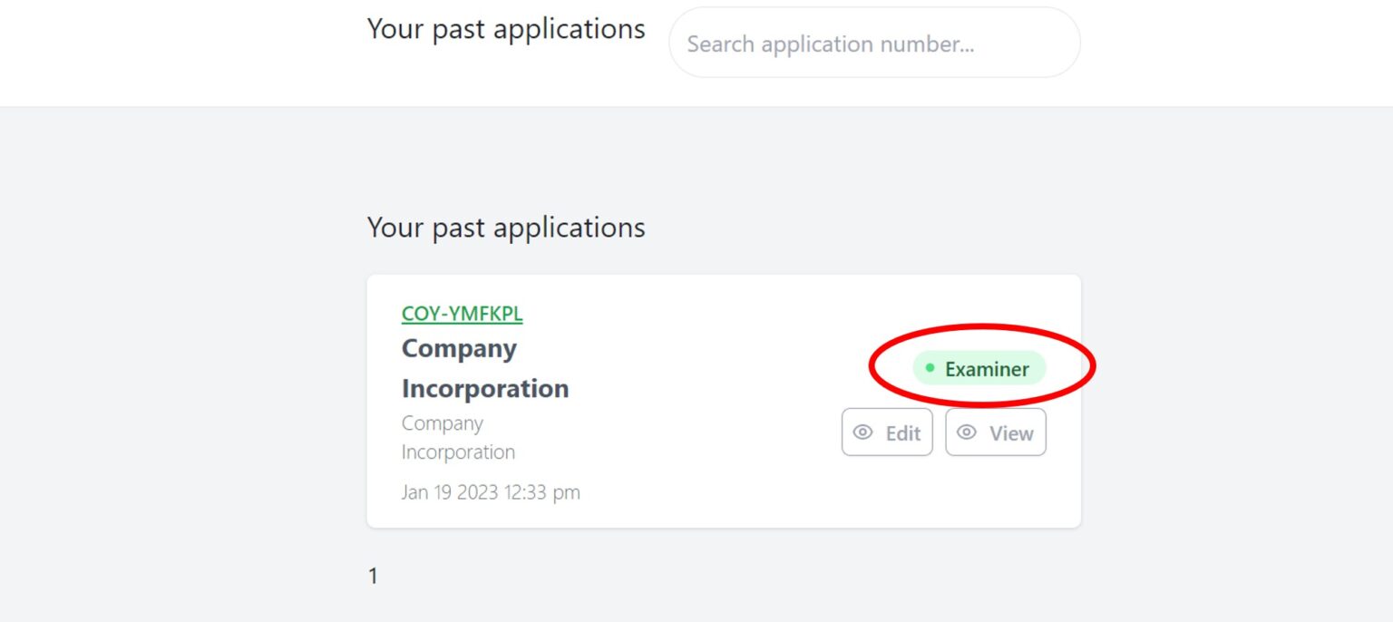The width and height of the screenshot is (1393, 622).
Task: Click the "Your past applications" heading above the card
Action: (506, 227)
